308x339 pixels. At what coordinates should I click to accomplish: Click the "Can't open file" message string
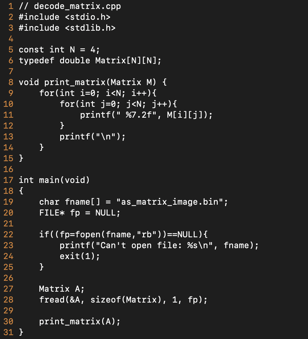154,245
